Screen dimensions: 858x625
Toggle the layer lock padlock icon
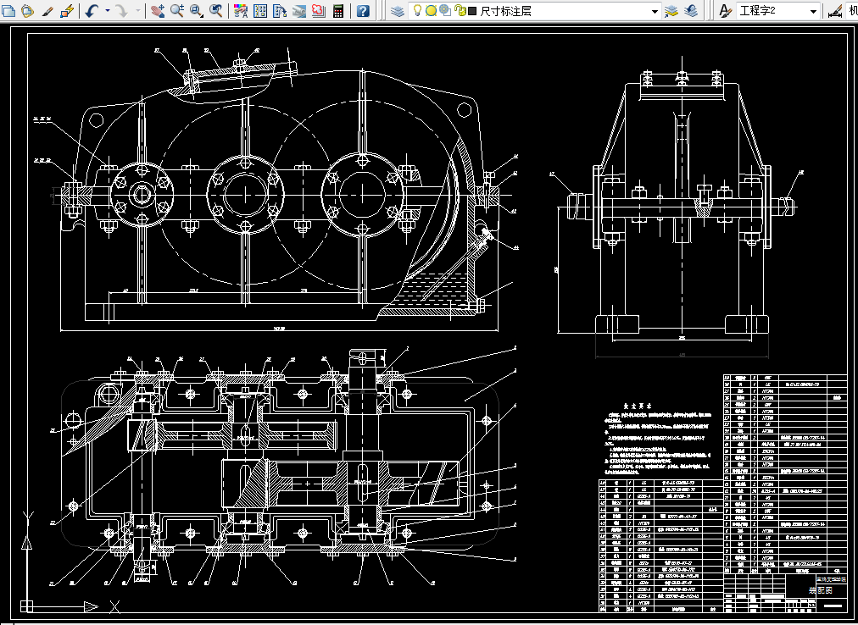(460, 11)
